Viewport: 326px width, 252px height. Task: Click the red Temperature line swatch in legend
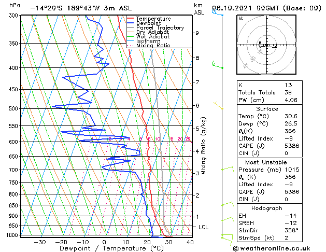(130, 19)
